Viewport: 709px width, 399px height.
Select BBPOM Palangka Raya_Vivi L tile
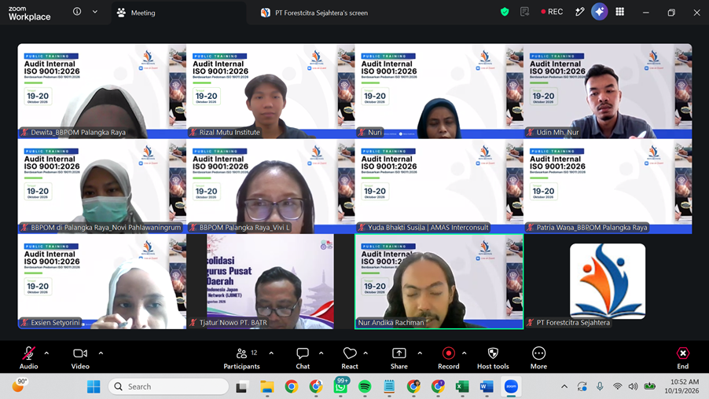(x=270, y=186)
